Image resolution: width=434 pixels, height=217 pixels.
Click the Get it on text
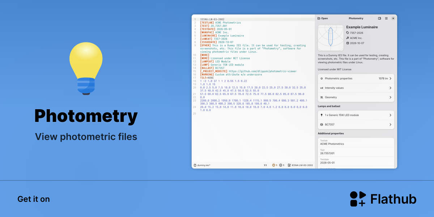[x=34, y=199]
